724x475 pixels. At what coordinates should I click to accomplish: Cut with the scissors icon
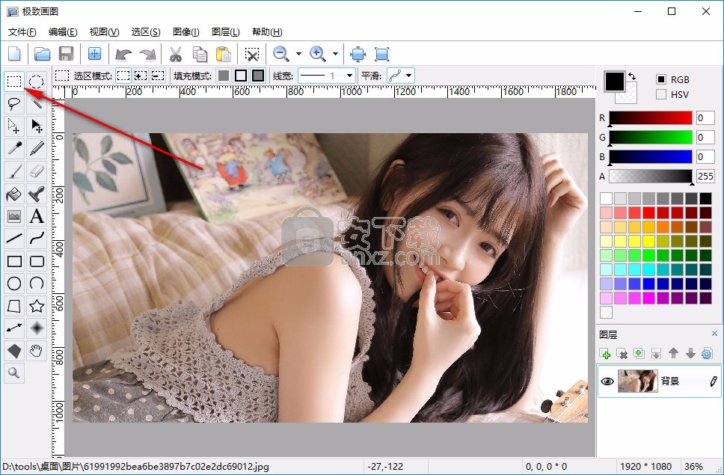(x=176, y=54)
